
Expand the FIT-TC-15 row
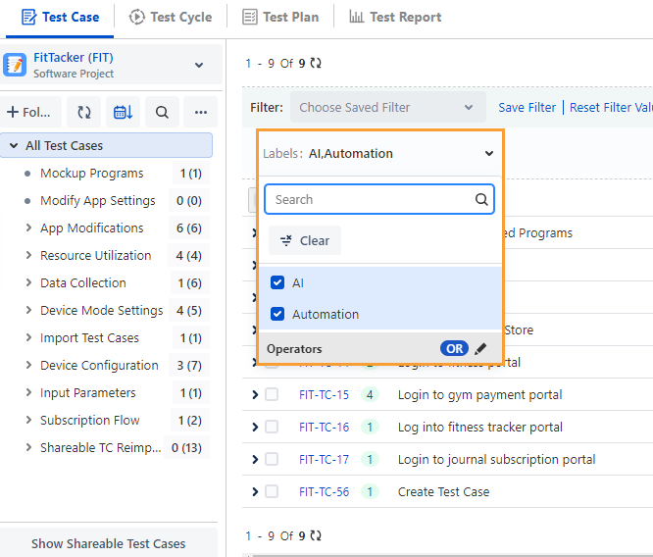(255, 394)
